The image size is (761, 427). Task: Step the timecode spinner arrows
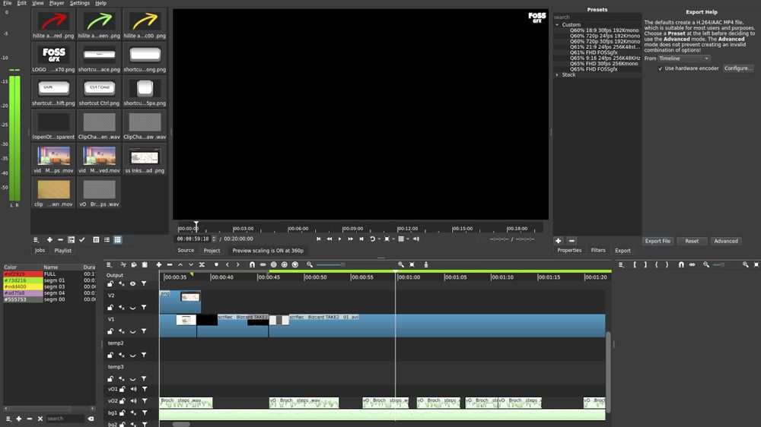click(x=214, y=239)
